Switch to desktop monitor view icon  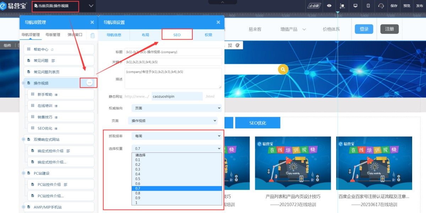(x=355, y=6)
